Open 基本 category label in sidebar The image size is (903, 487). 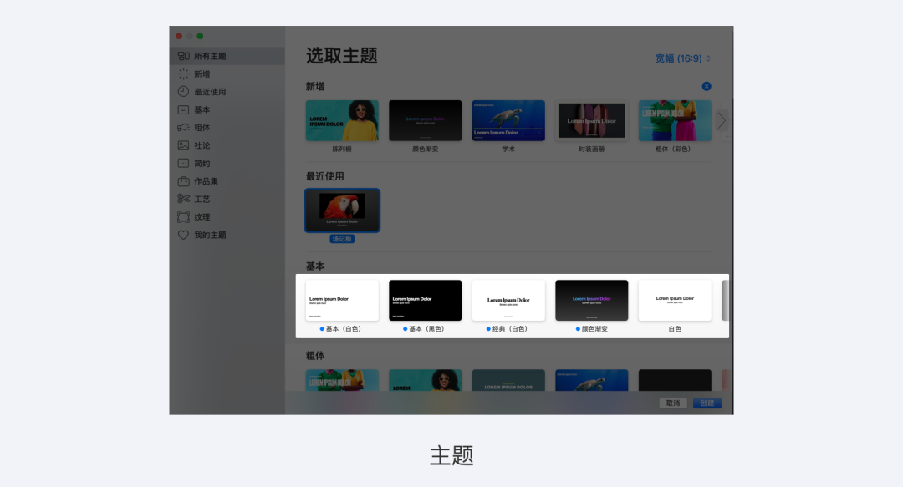[202, 109]
